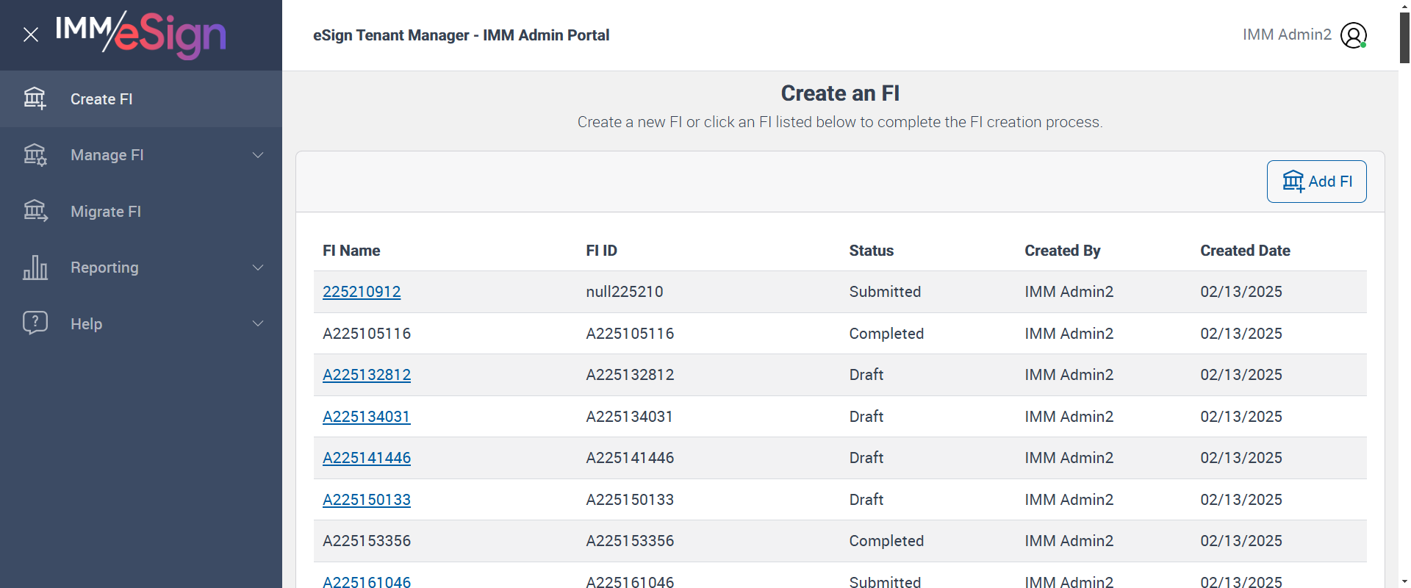1411x588 pixels.
Task: Open draft FI A225132812
Action: tap(367, 375)
